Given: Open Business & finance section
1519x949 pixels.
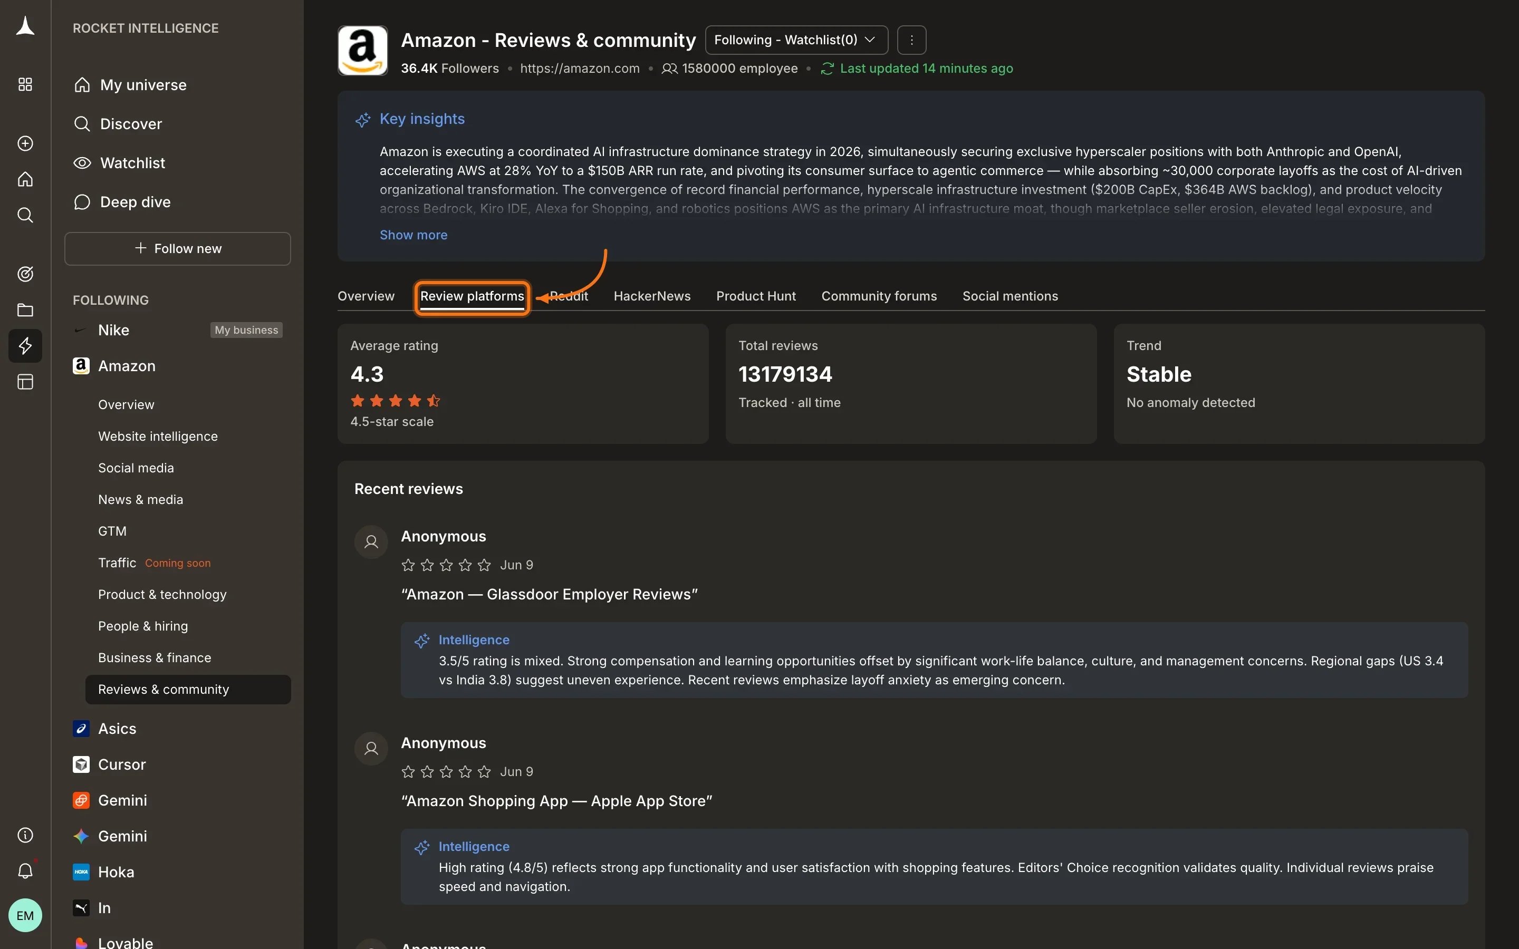Looking at the screenshot, I should coord(155,658).
